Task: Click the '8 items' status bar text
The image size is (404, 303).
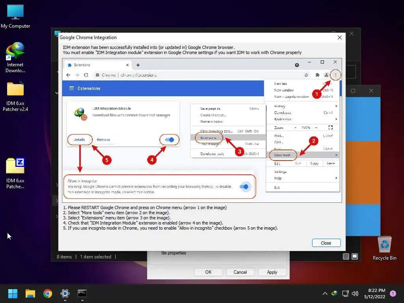Action: point(64,256)
